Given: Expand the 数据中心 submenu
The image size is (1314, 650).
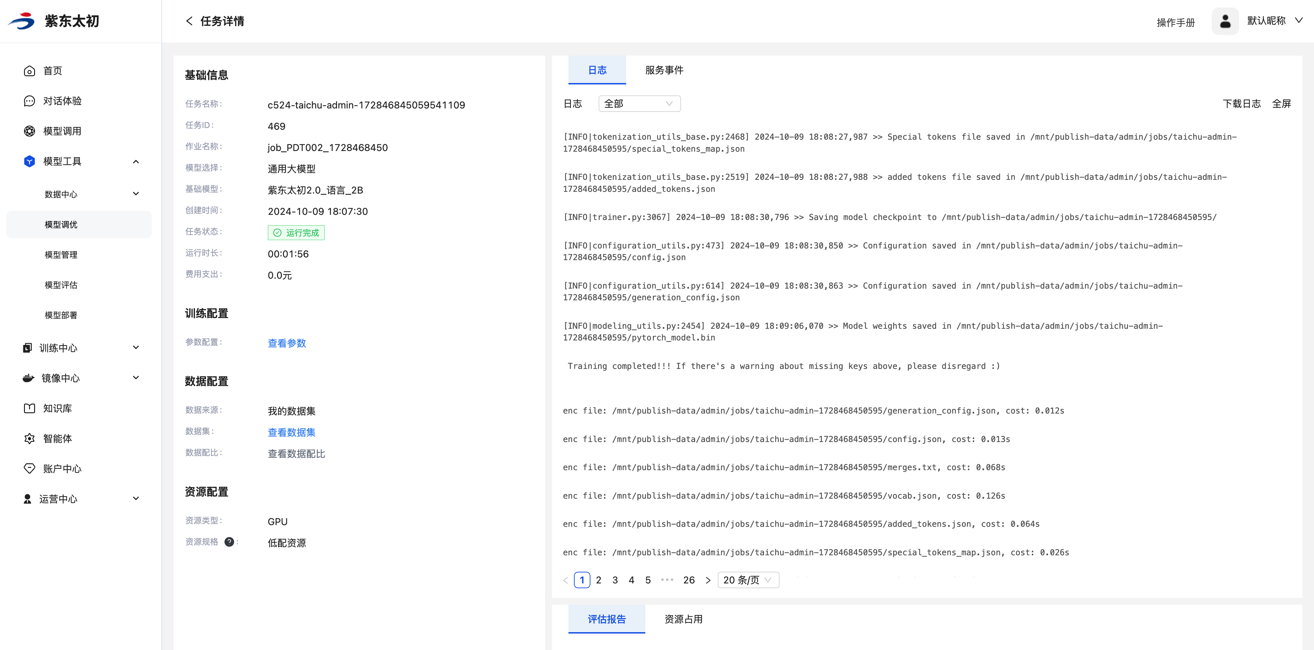Looking at the screenshot, I should click(x=136, y=194).
